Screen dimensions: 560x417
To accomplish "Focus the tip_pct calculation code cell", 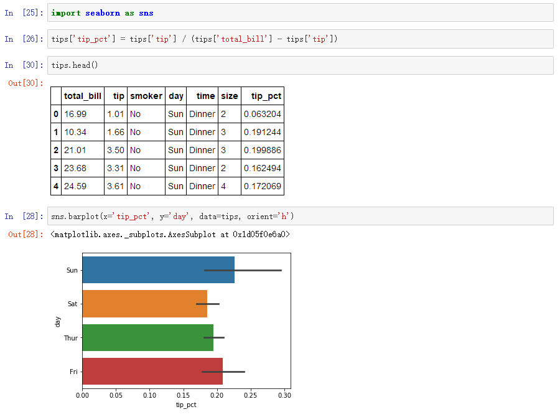I will (299, 39).
